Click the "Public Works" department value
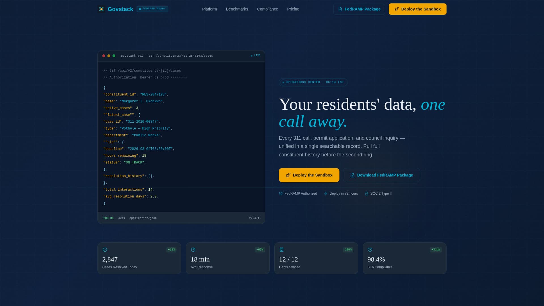 [x=146, y=135]
